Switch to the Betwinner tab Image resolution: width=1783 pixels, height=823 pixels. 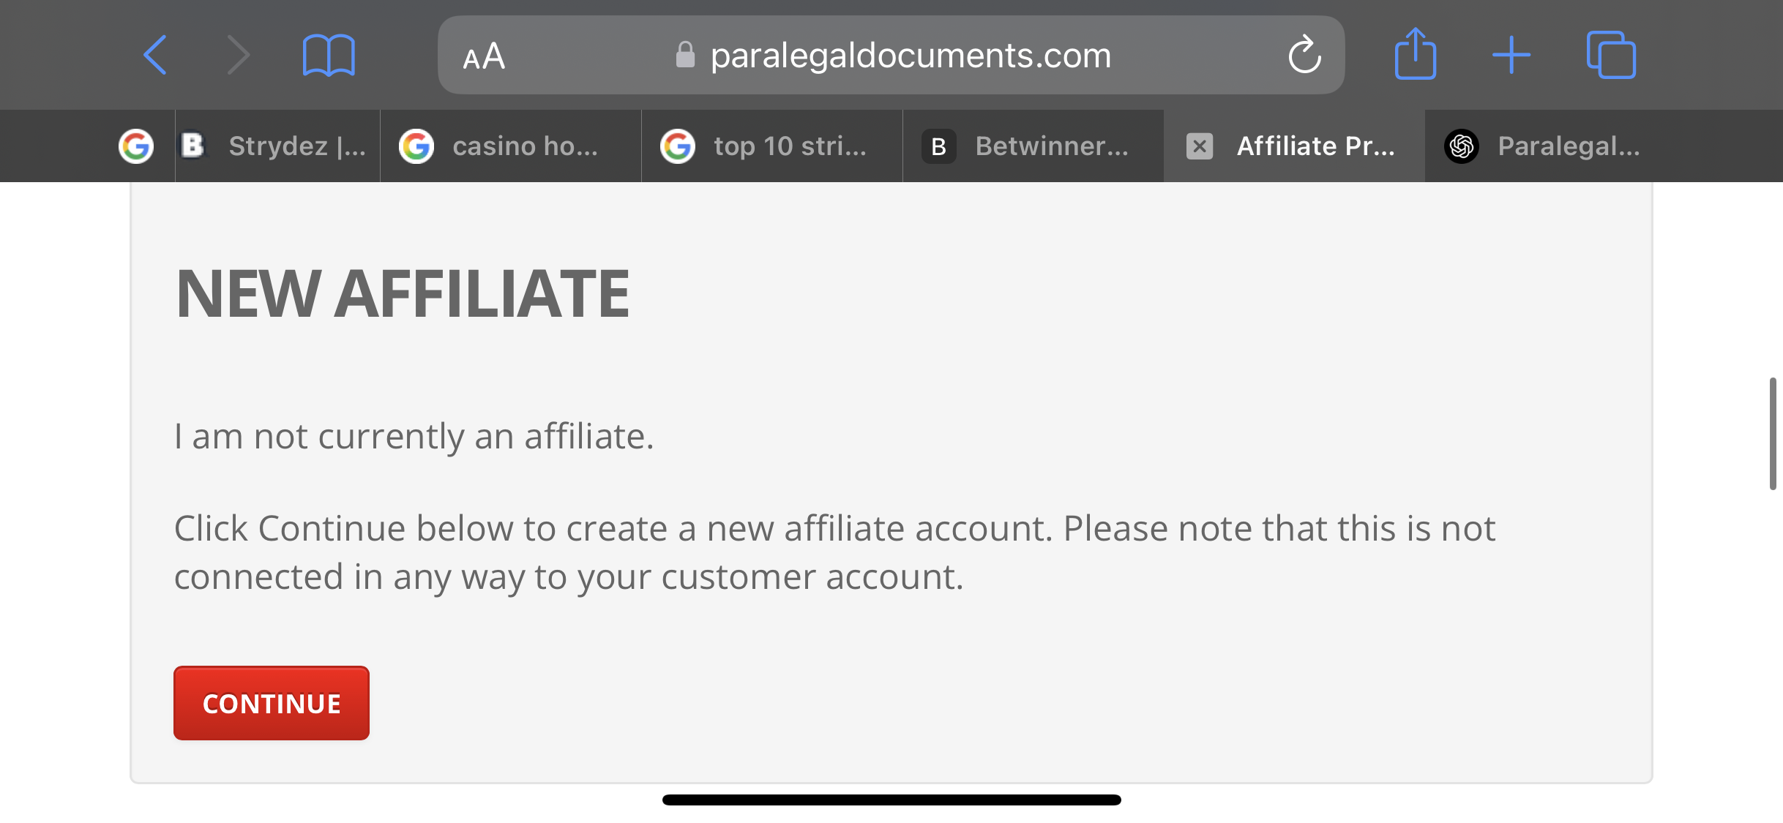pos(1033,146)
